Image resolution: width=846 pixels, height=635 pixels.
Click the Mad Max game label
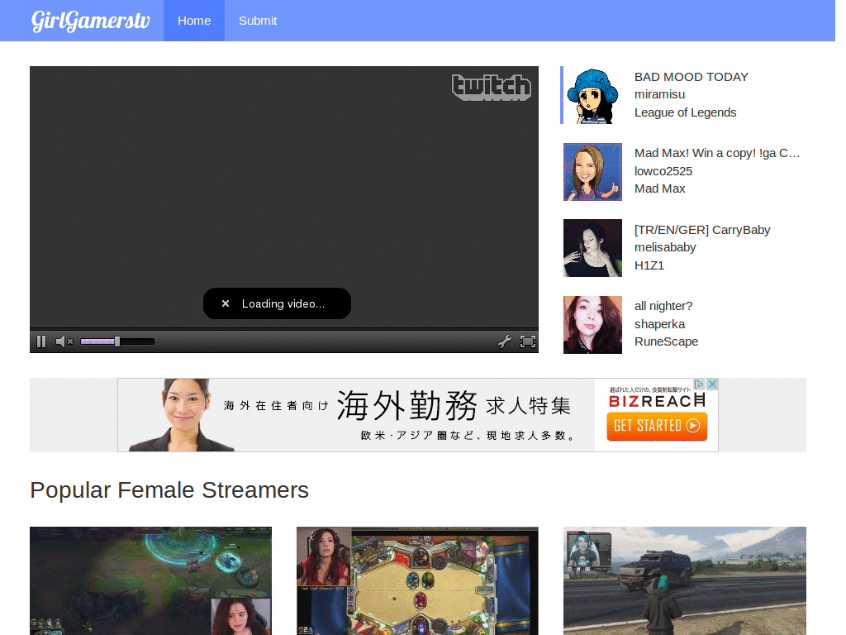[659, 189]
